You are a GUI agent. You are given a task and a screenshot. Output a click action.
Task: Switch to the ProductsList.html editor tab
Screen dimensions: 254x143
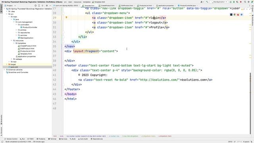tap(145, 6)
